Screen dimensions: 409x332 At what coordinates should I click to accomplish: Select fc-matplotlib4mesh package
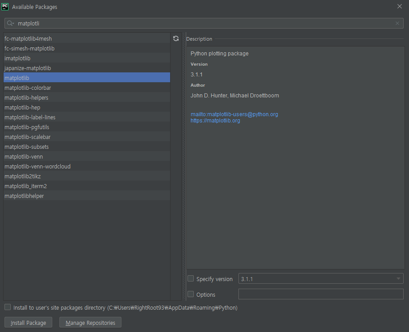87,38
